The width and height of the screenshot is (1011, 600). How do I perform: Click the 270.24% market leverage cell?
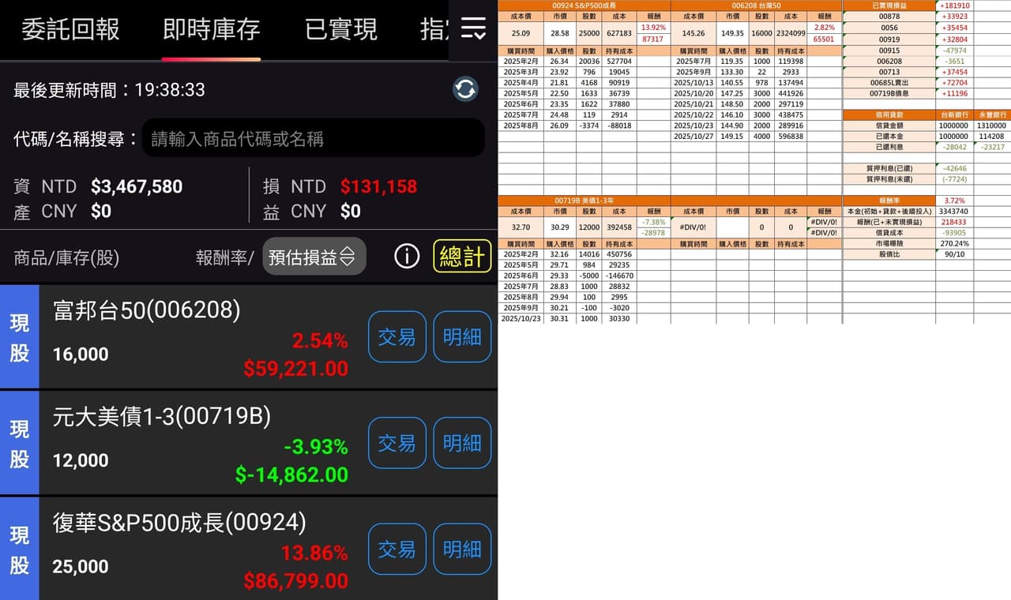(x=955, y=243)
